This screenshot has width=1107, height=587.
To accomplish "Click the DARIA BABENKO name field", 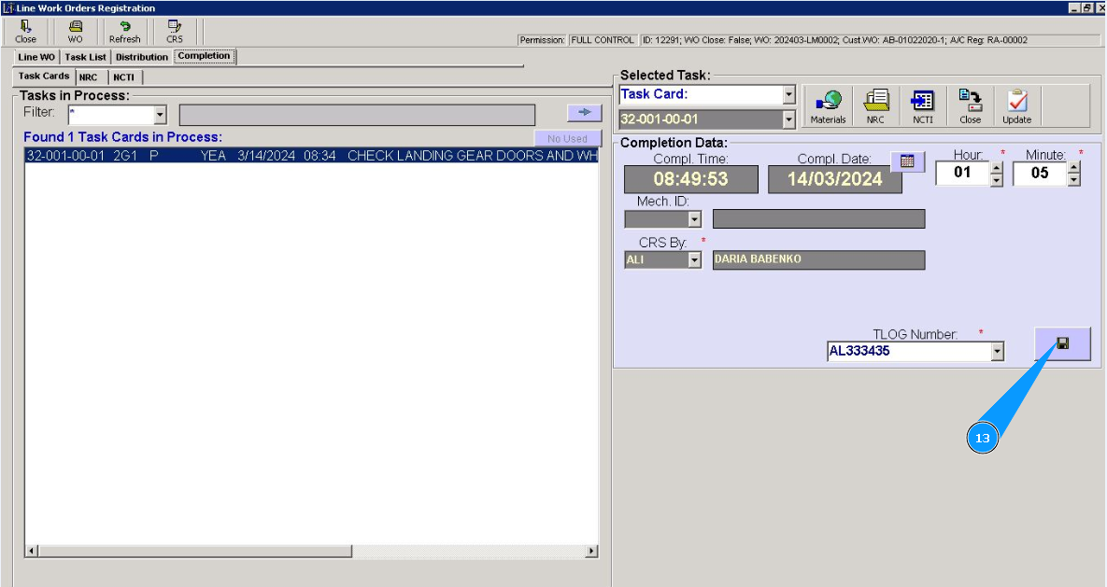I will (818, 259).
